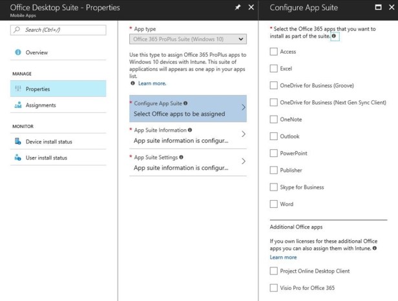398x301 pixels.
Task: Click the Device install status icon
Action: click(17, 141)
